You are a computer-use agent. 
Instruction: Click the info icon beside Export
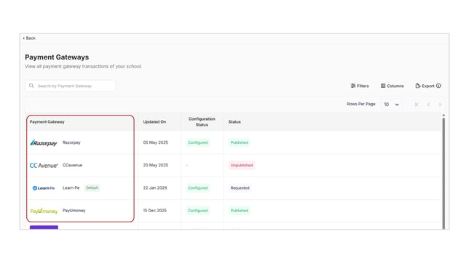438,86
